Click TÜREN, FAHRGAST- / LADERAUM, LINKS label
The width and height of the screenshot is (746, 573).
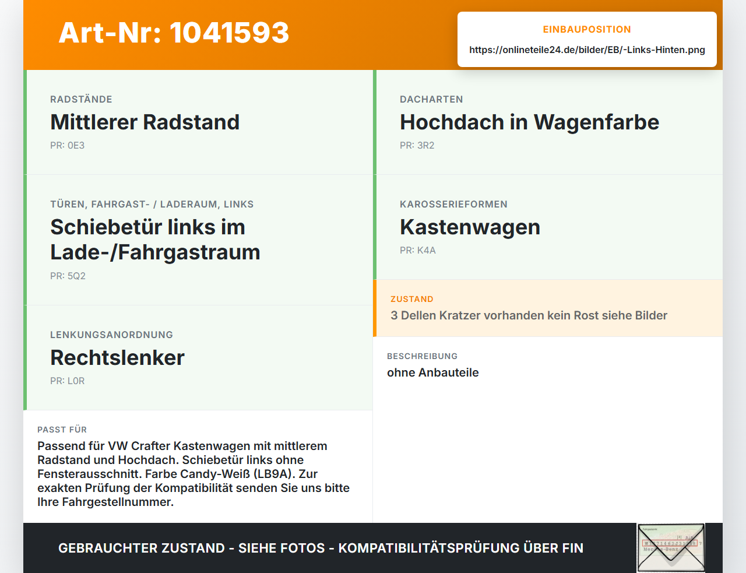(152, 204)
